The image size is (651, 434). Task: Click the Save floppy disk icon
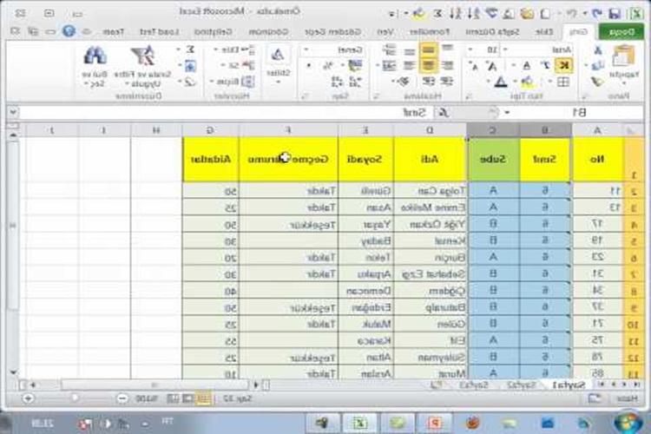tap(615, 13)
